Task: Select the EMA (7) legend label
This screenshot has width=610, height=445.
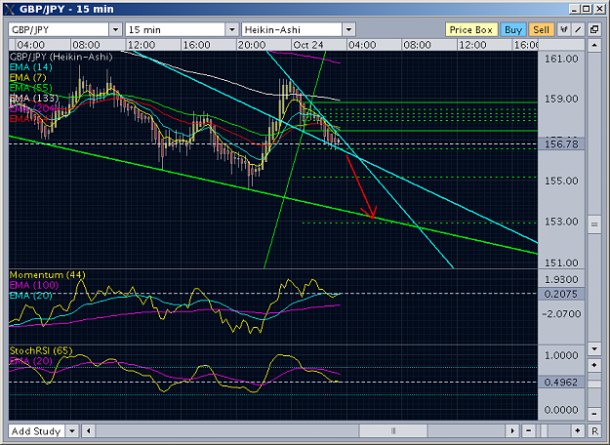Action: (28, 77)
